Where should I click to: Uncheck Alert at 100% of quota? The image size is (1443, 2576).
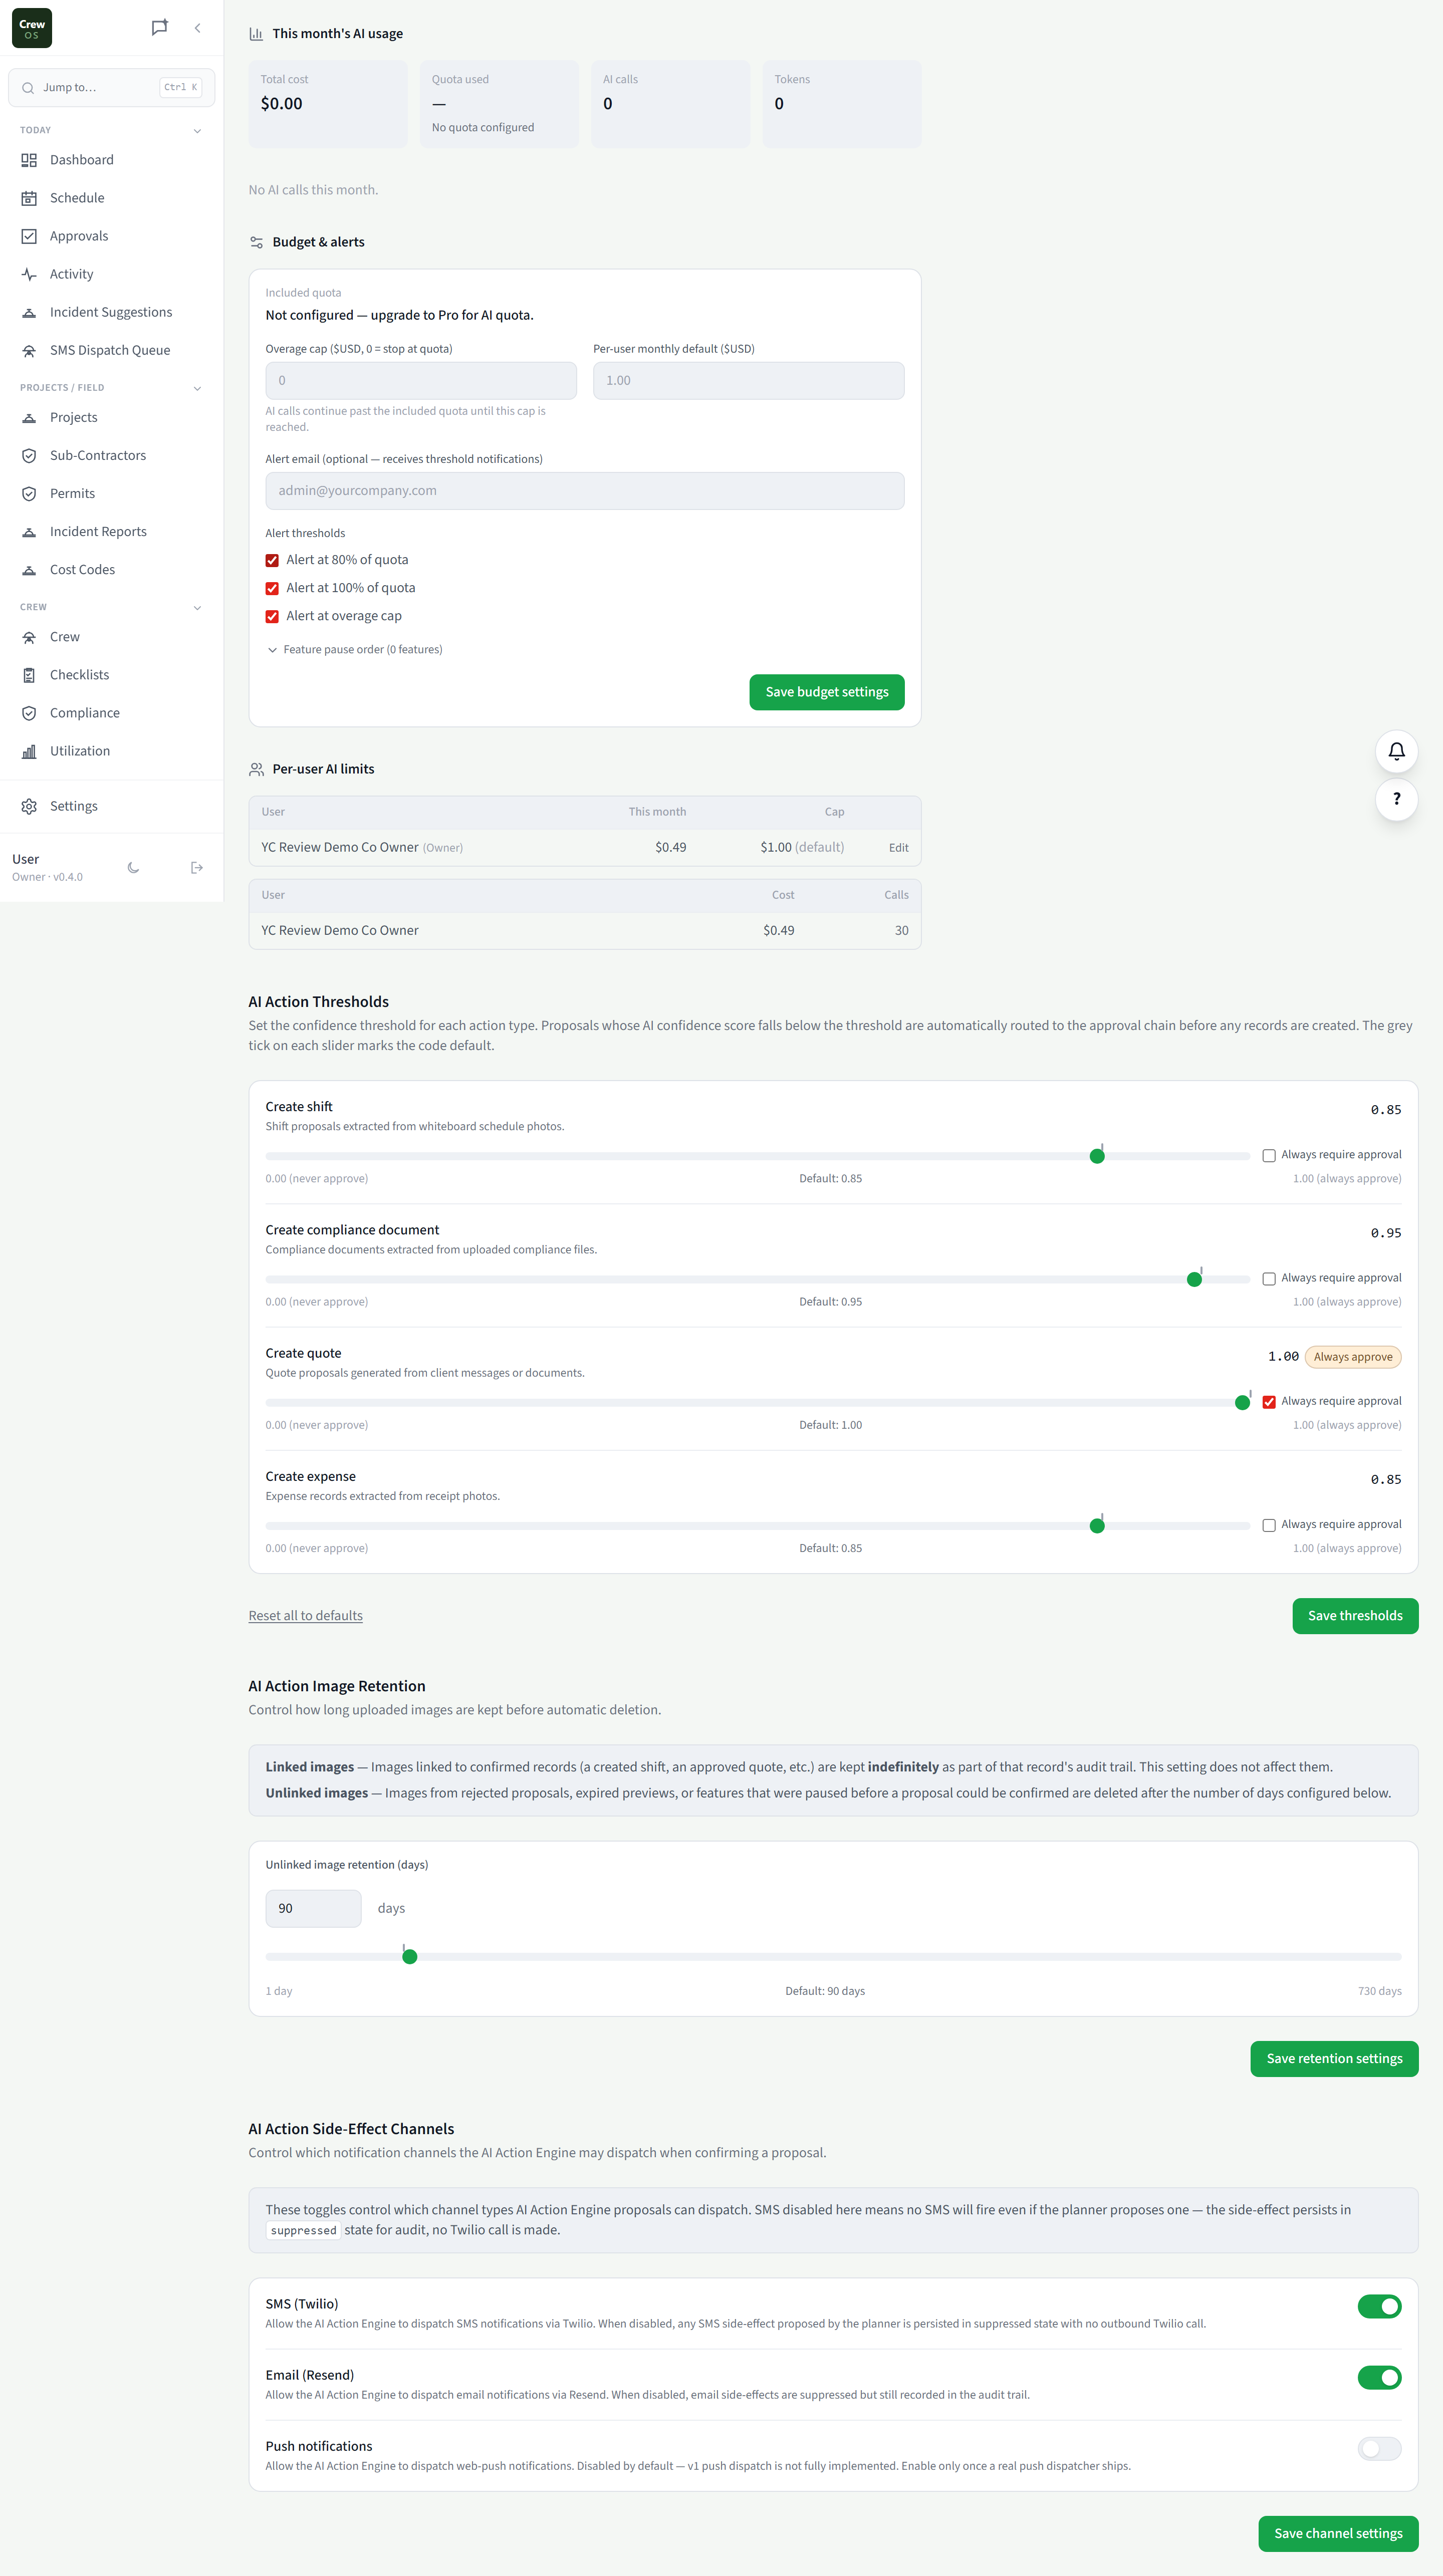tap(272, 588)
